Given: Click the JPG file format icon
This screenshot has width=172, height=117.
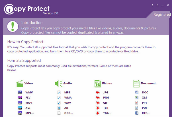Looking at the screenshot, I should 98,92.
